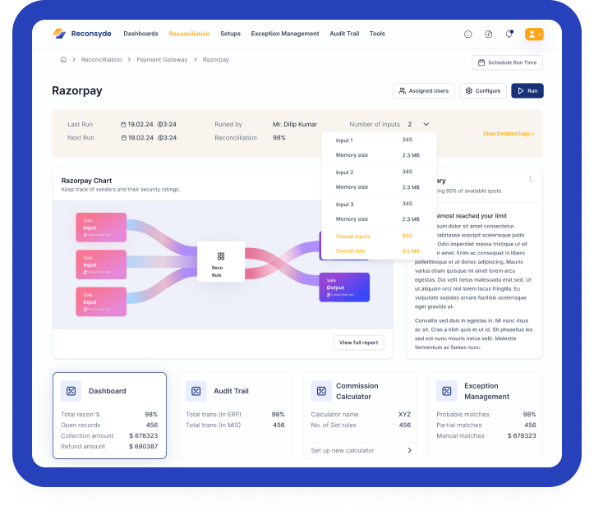Open Assigned Users

[424, 91]
